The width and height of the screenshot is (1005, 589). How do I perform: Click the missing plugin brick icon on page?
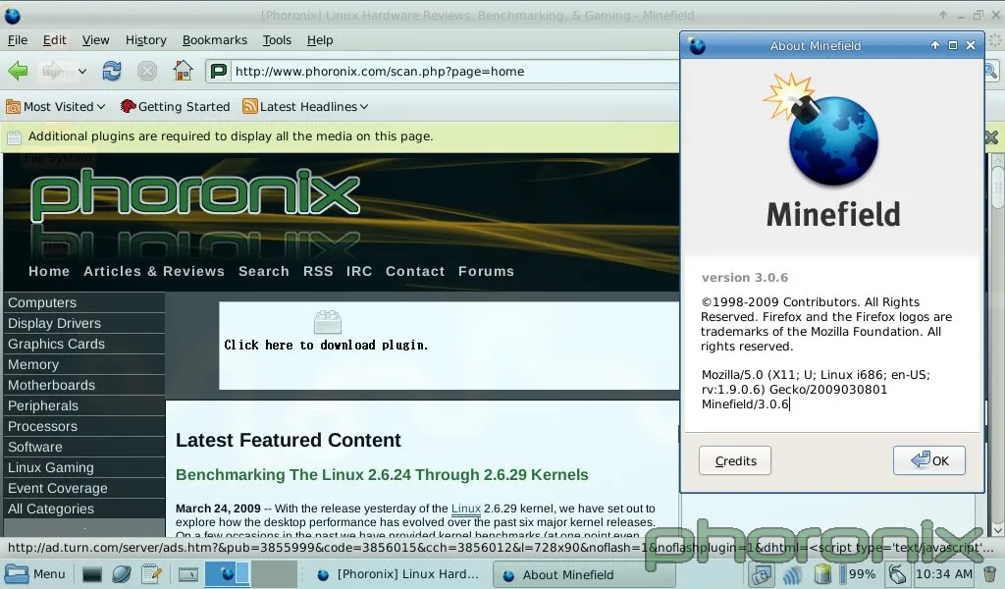coord(328,322)
